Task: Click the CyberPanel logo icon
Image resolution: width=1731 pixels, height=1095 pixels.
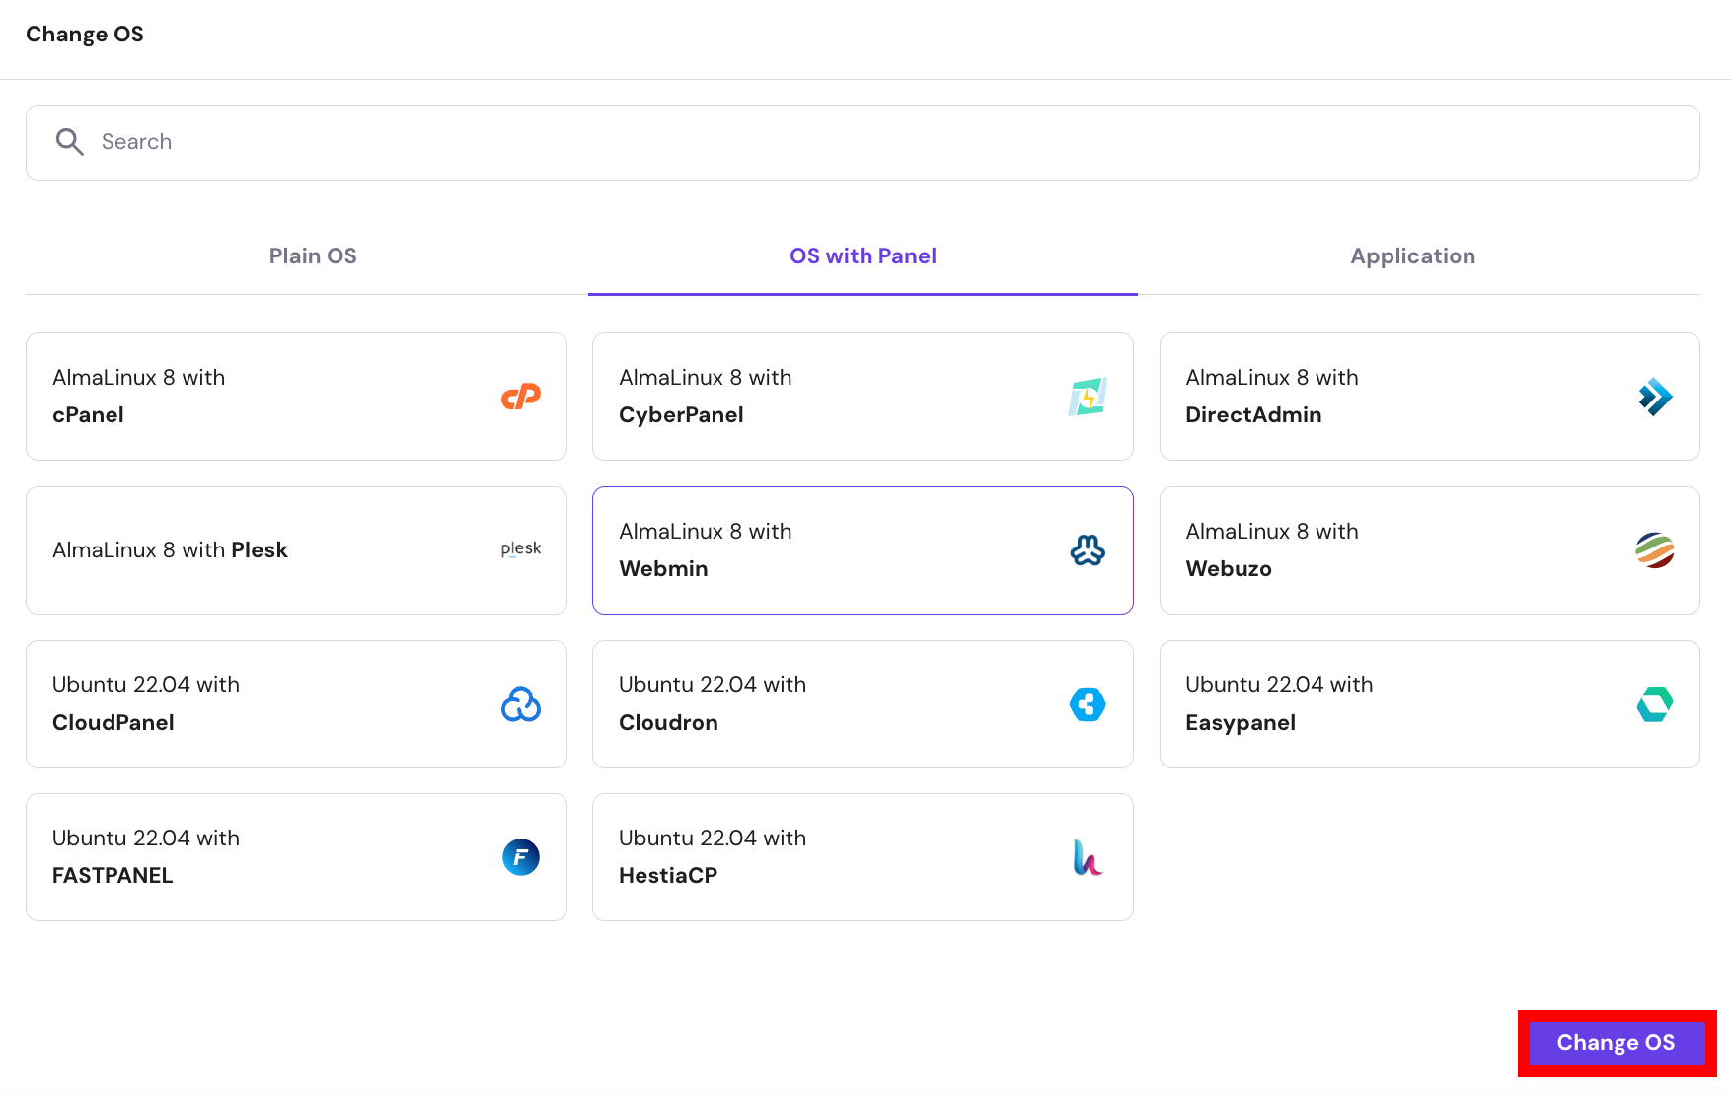Action: [1088, 397]
